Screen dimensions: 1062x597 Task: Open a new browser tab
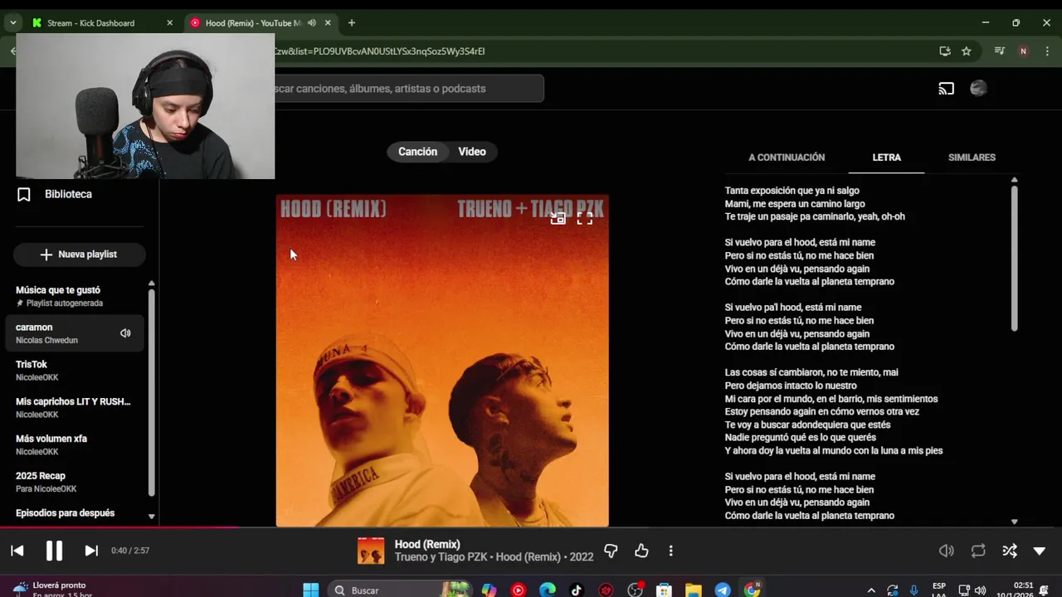tap(352, 23)
